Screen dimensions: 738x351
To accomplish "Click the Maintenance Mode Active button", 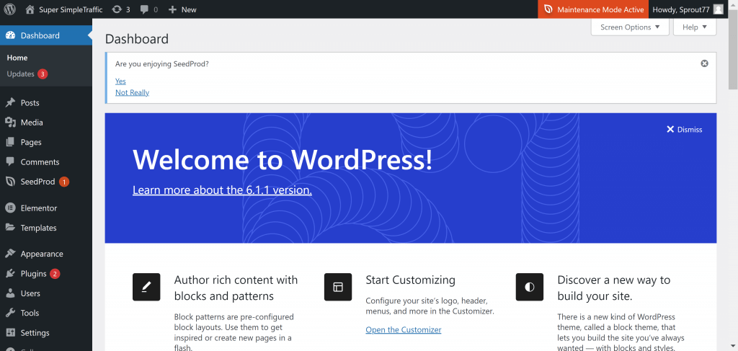I will [x=593, y=9].
